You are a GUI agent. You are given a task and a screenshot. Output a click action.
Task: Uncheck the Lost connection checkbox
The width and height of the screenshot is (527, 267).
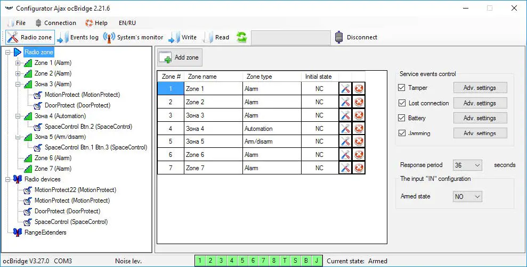click(x=401, y=103)
